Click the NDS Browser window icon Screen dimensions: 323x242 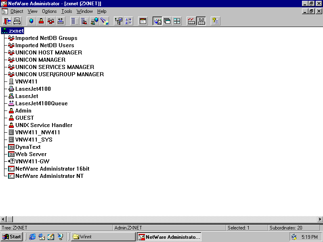(143, 21)
